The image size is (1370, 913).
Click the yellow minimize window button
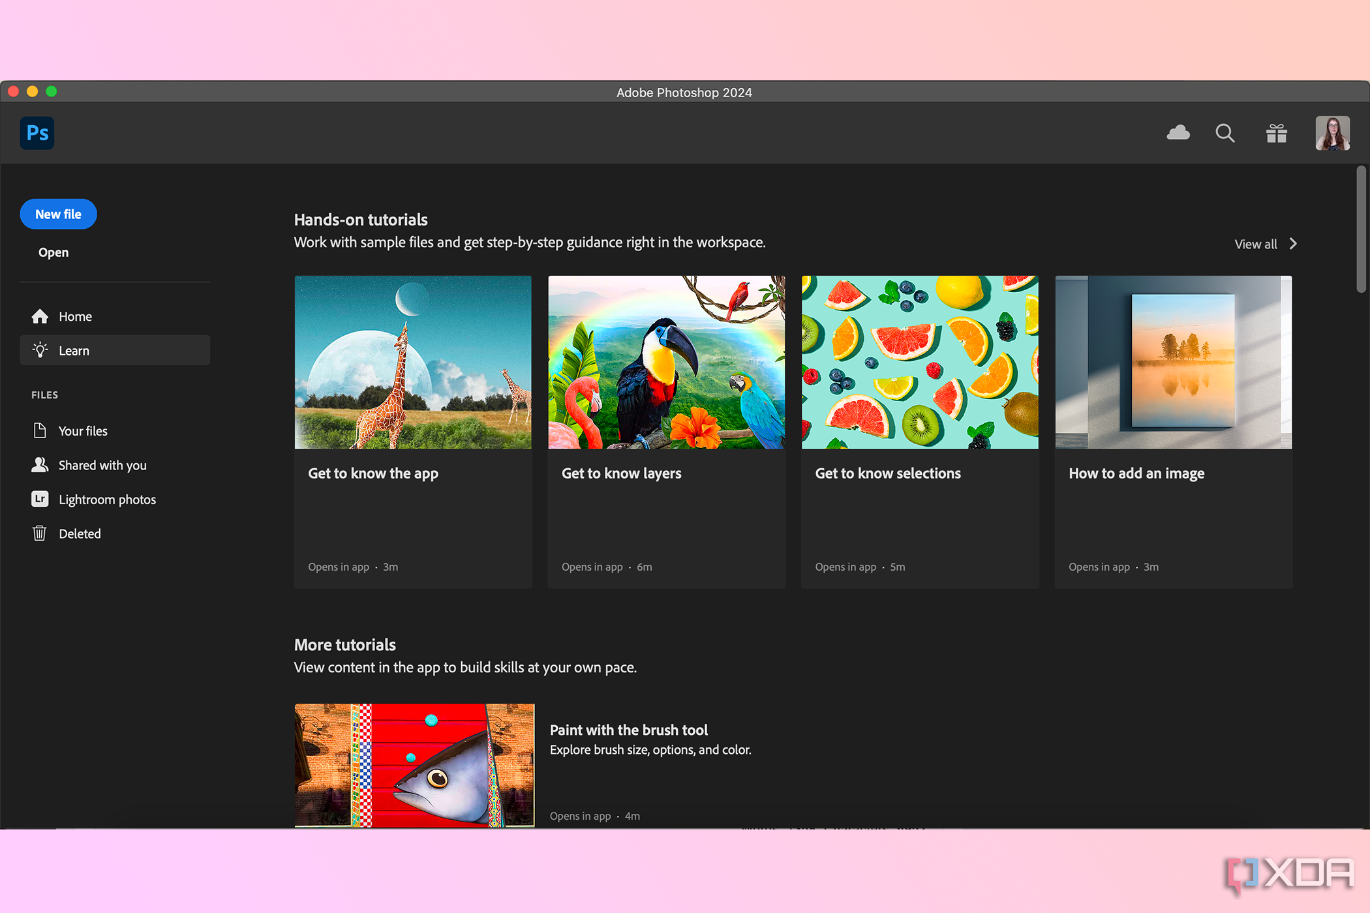tap(33, 91)
